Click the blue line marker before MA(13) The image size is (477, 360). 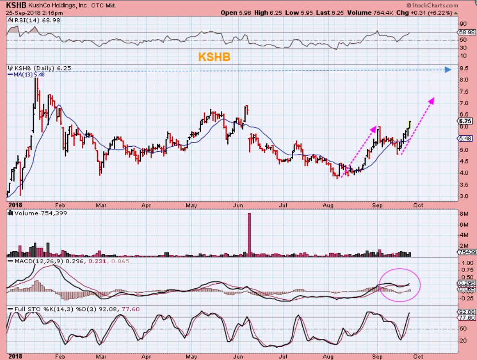pyautogui.click(x=11, y=74)
